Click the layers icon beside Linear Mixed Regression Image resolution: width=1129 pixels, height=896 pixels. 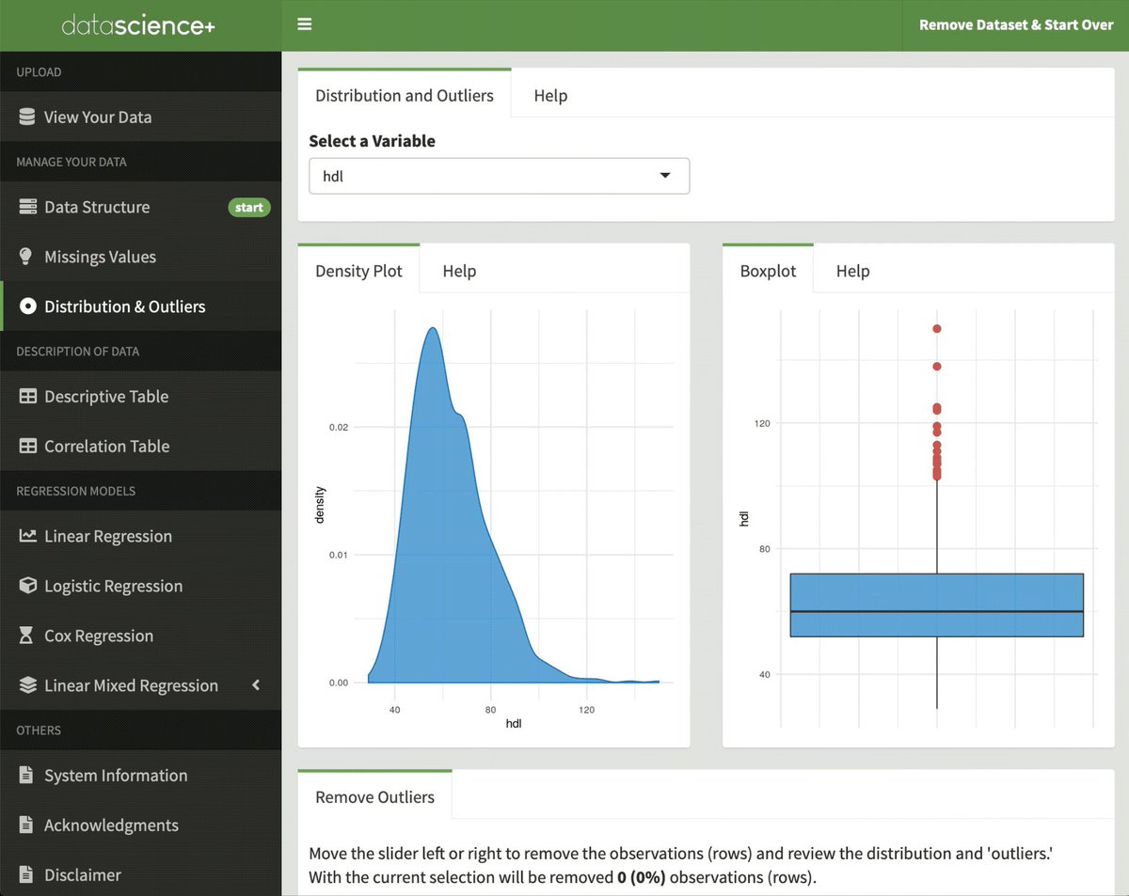pyautogui.click(x=27, y=685)
